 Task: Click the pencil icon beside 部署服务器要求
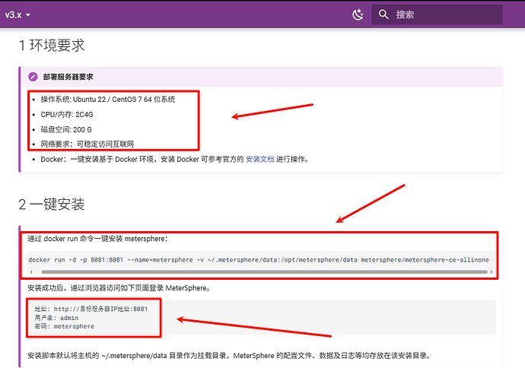point(33,77)
